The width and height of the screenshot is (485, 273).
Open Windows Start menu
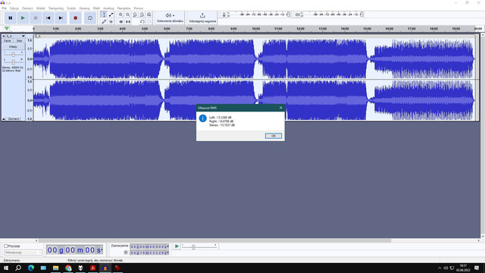[x=6, y=268]
